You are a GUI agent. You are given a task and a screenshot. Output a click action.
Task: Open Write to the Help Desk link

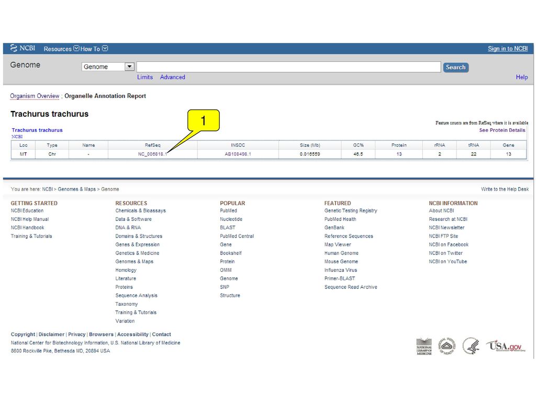point(505,189)
